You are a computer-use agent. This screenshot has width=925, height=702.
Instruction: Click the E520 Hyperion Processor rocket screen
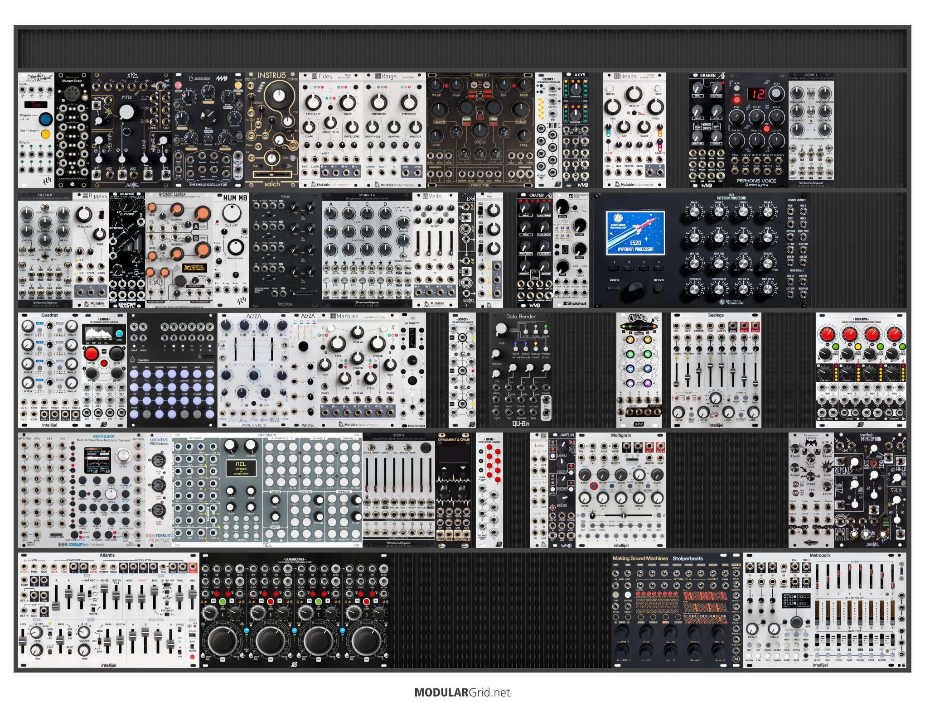pyautogui.click(x=635, y=232)
